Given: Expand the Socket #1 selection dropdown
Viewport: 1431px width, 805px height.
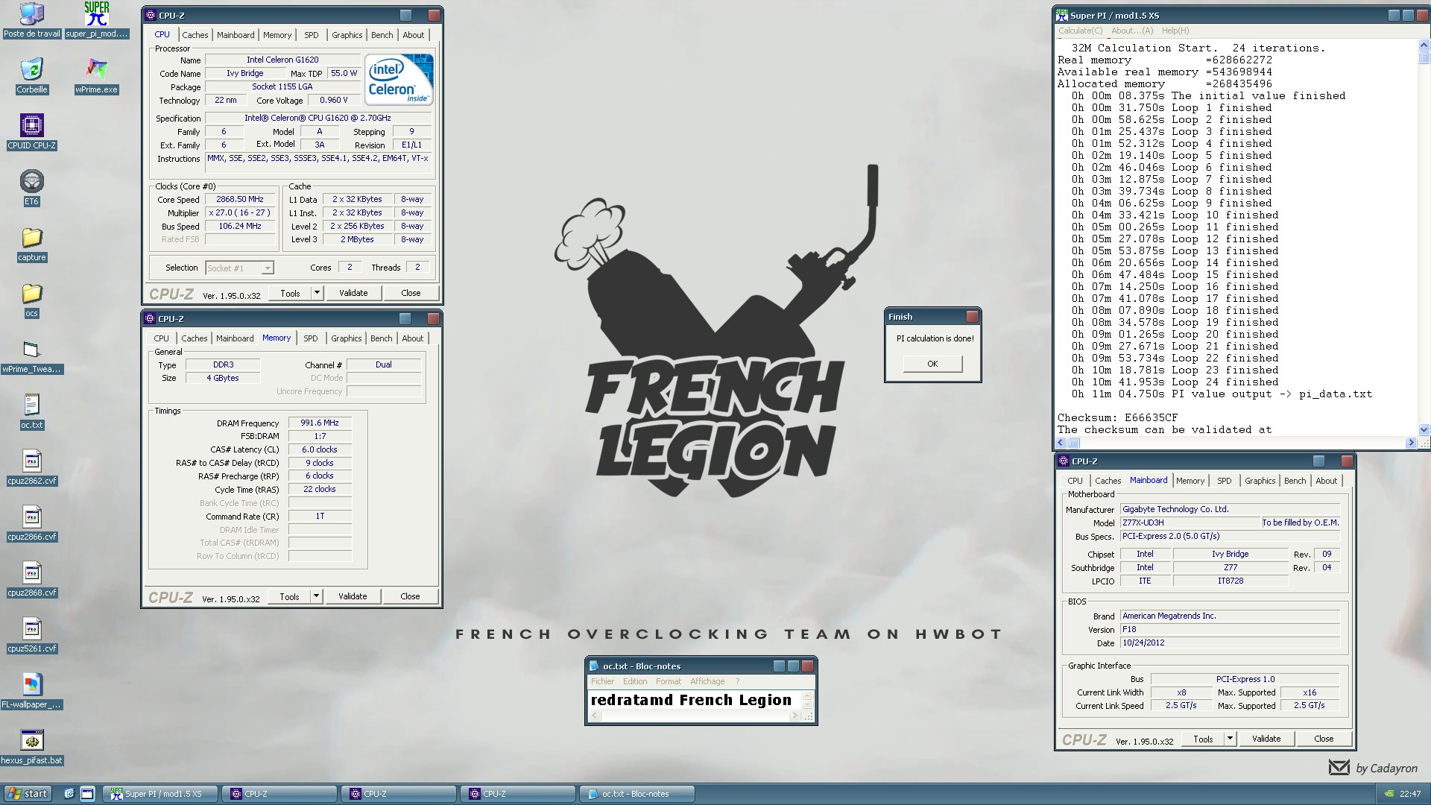Looking at the screenshot, I should click(268, 268).
